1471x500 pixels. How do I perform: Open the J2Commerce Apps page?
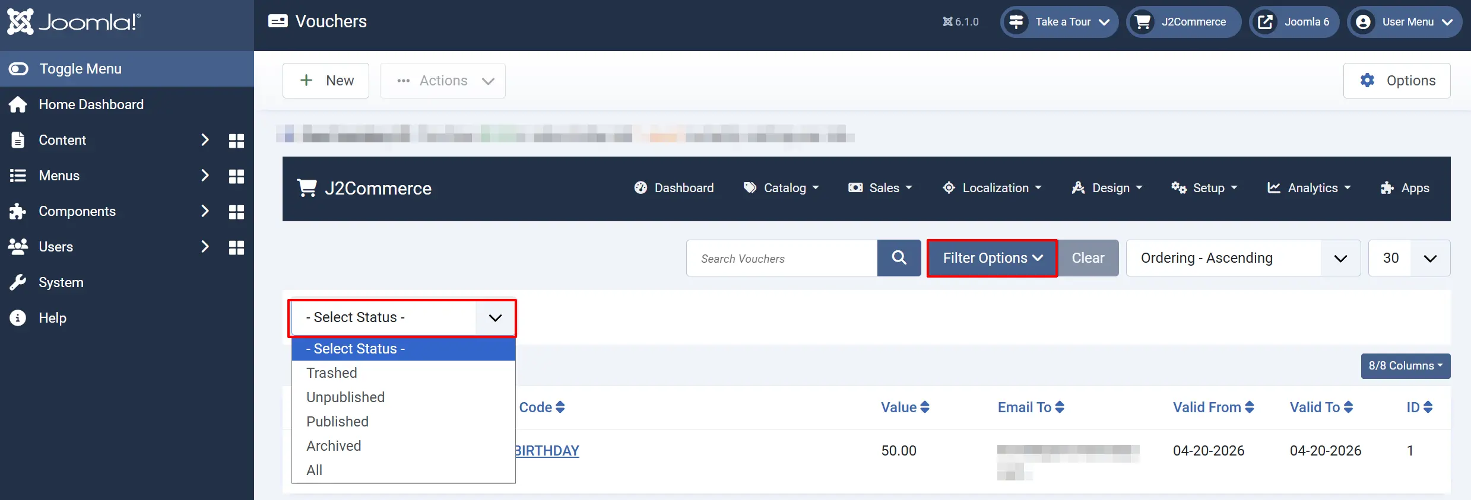[x=1405, y=188]
